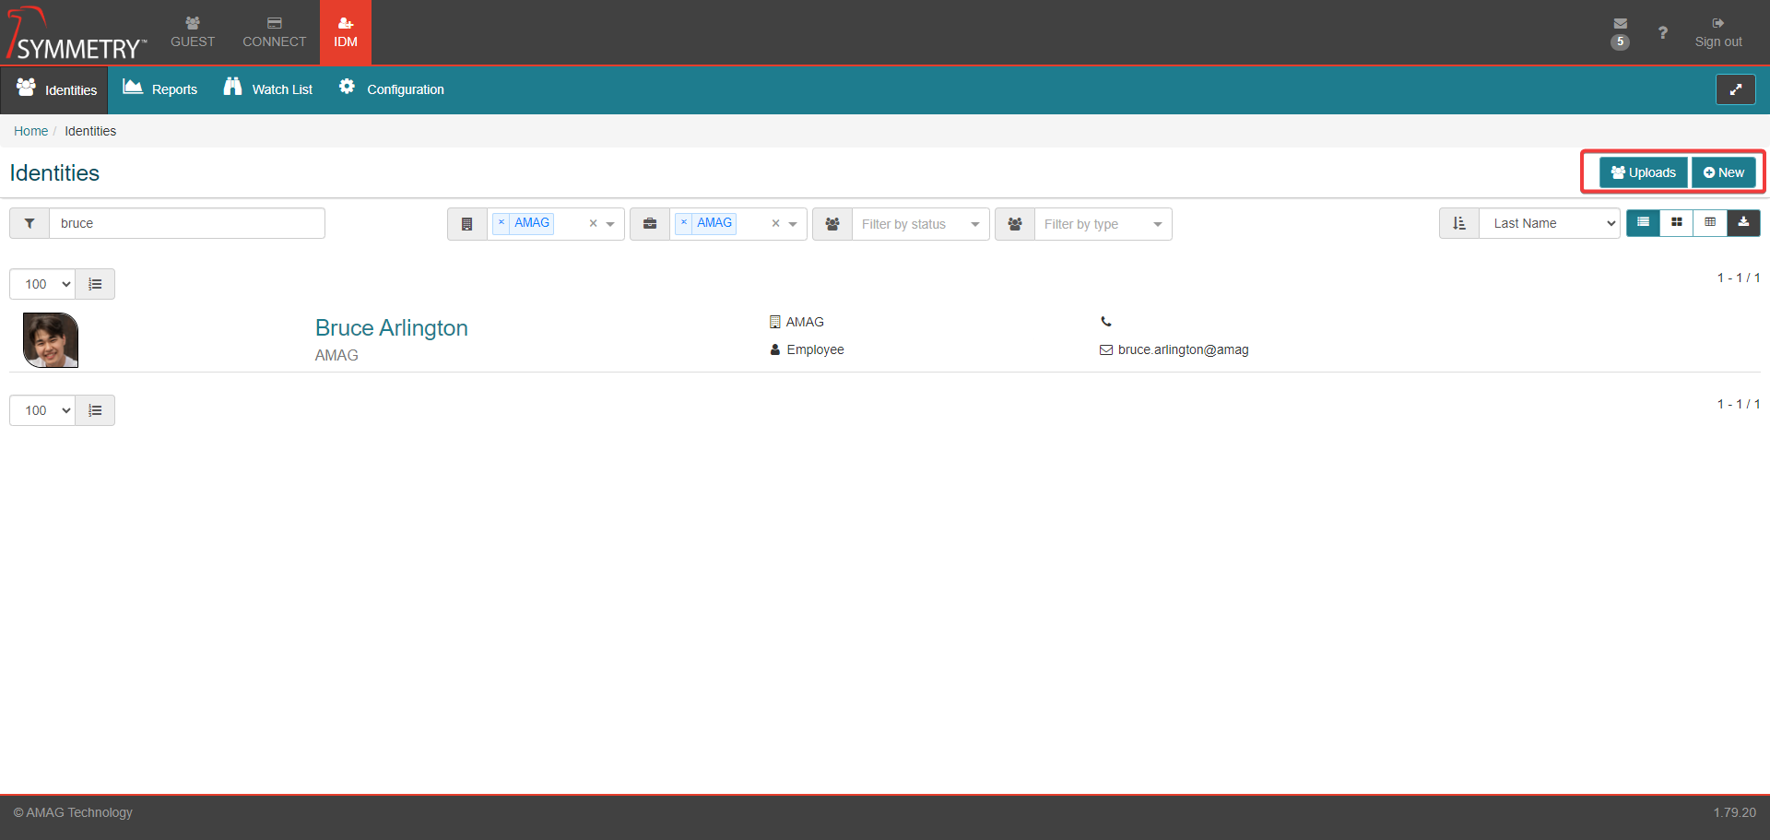This screenshot has height=840, width=1770.
Task: Open the Configuration menu
Action: pos(392,89)
